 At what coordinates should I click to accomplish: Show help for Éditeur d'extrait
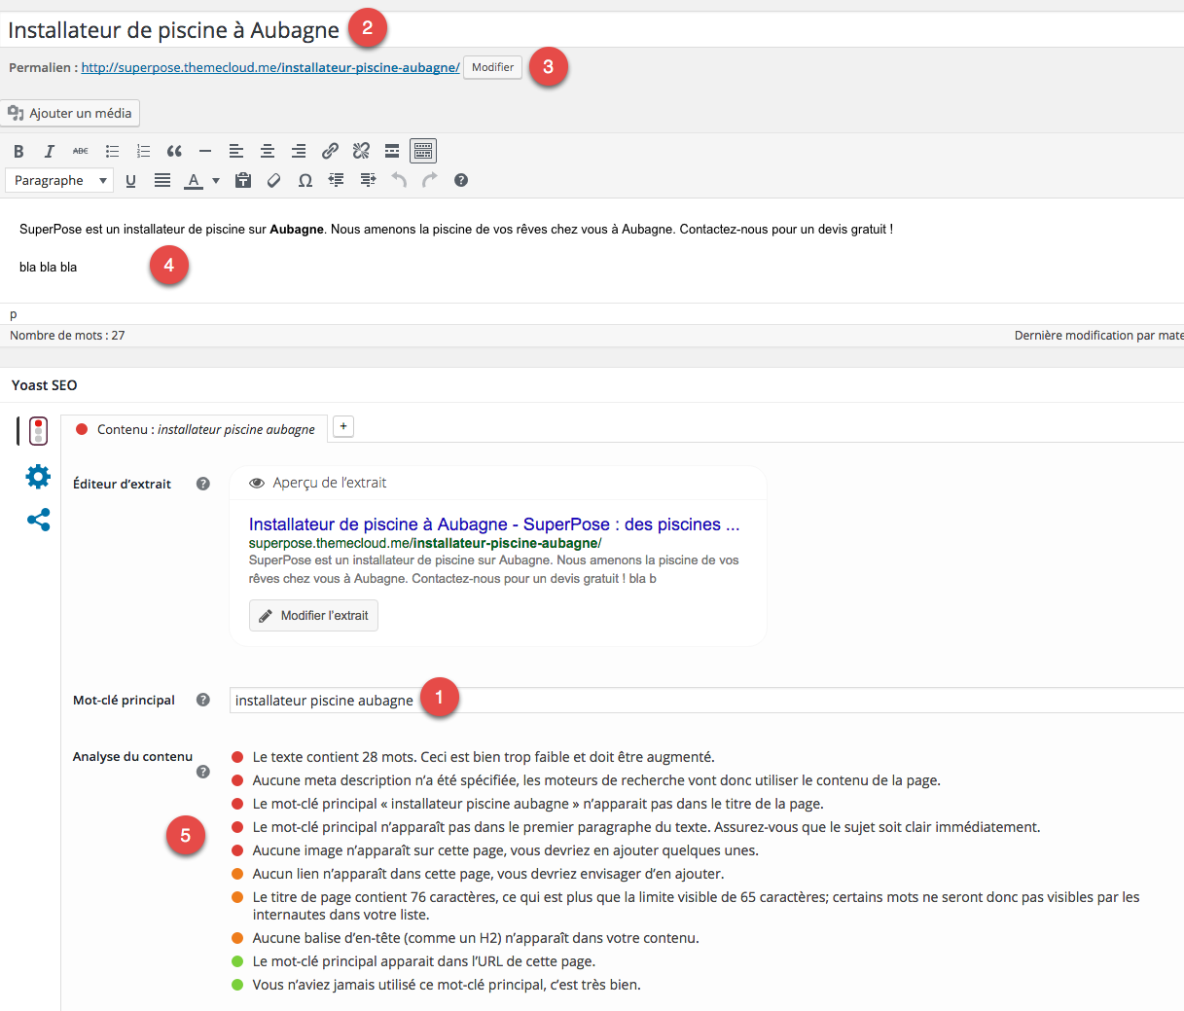203,484
